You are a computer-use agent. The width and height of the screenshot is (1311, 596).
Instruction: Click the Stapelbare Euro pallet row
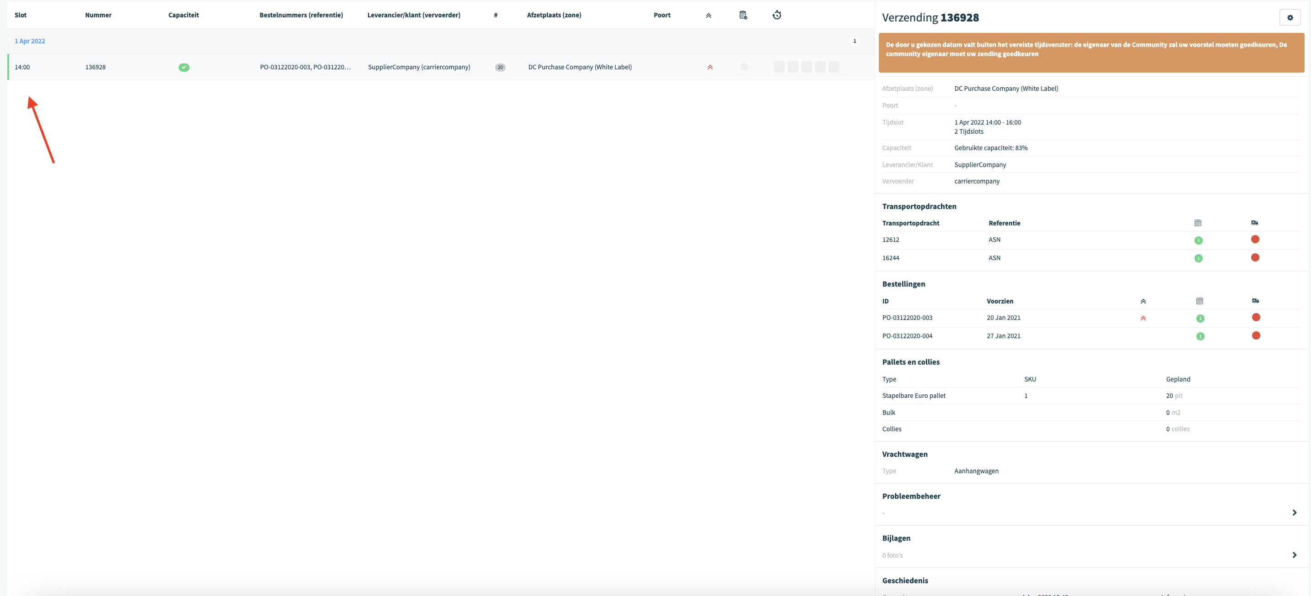tap(1091, 396)
